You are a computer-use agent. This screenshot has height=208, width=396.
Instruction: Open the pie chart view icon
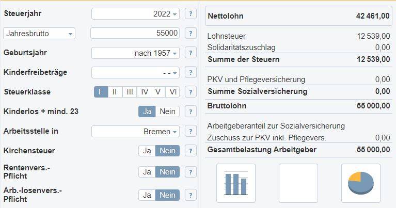(x=361, y=183)
